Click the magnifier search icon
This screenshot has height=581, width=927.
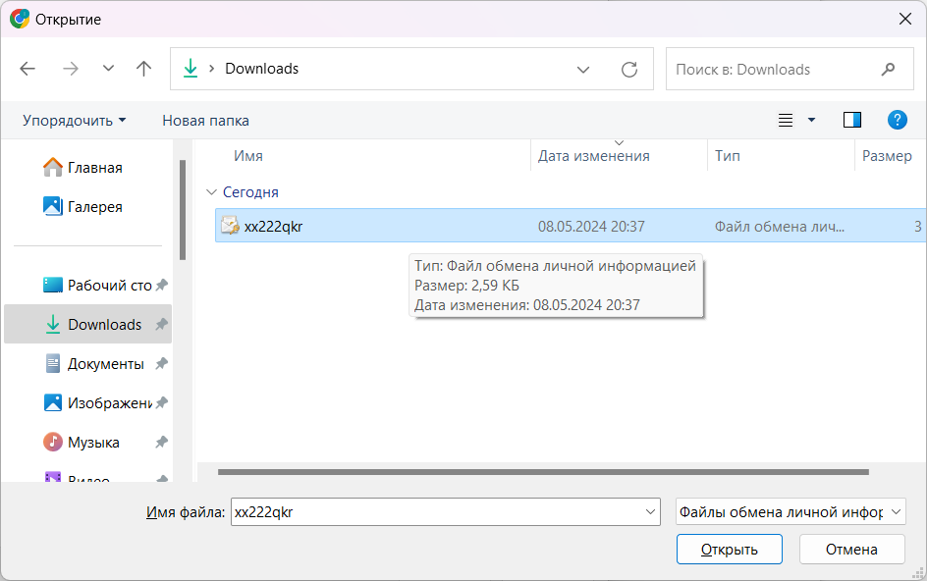[x=888, y=69]
